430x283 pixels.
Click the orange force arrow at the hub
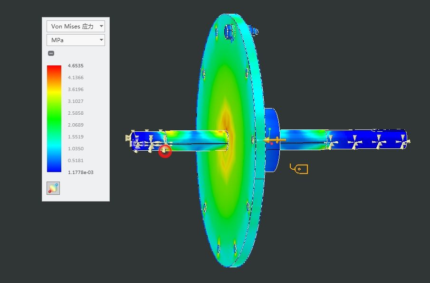tap(275, 140)
